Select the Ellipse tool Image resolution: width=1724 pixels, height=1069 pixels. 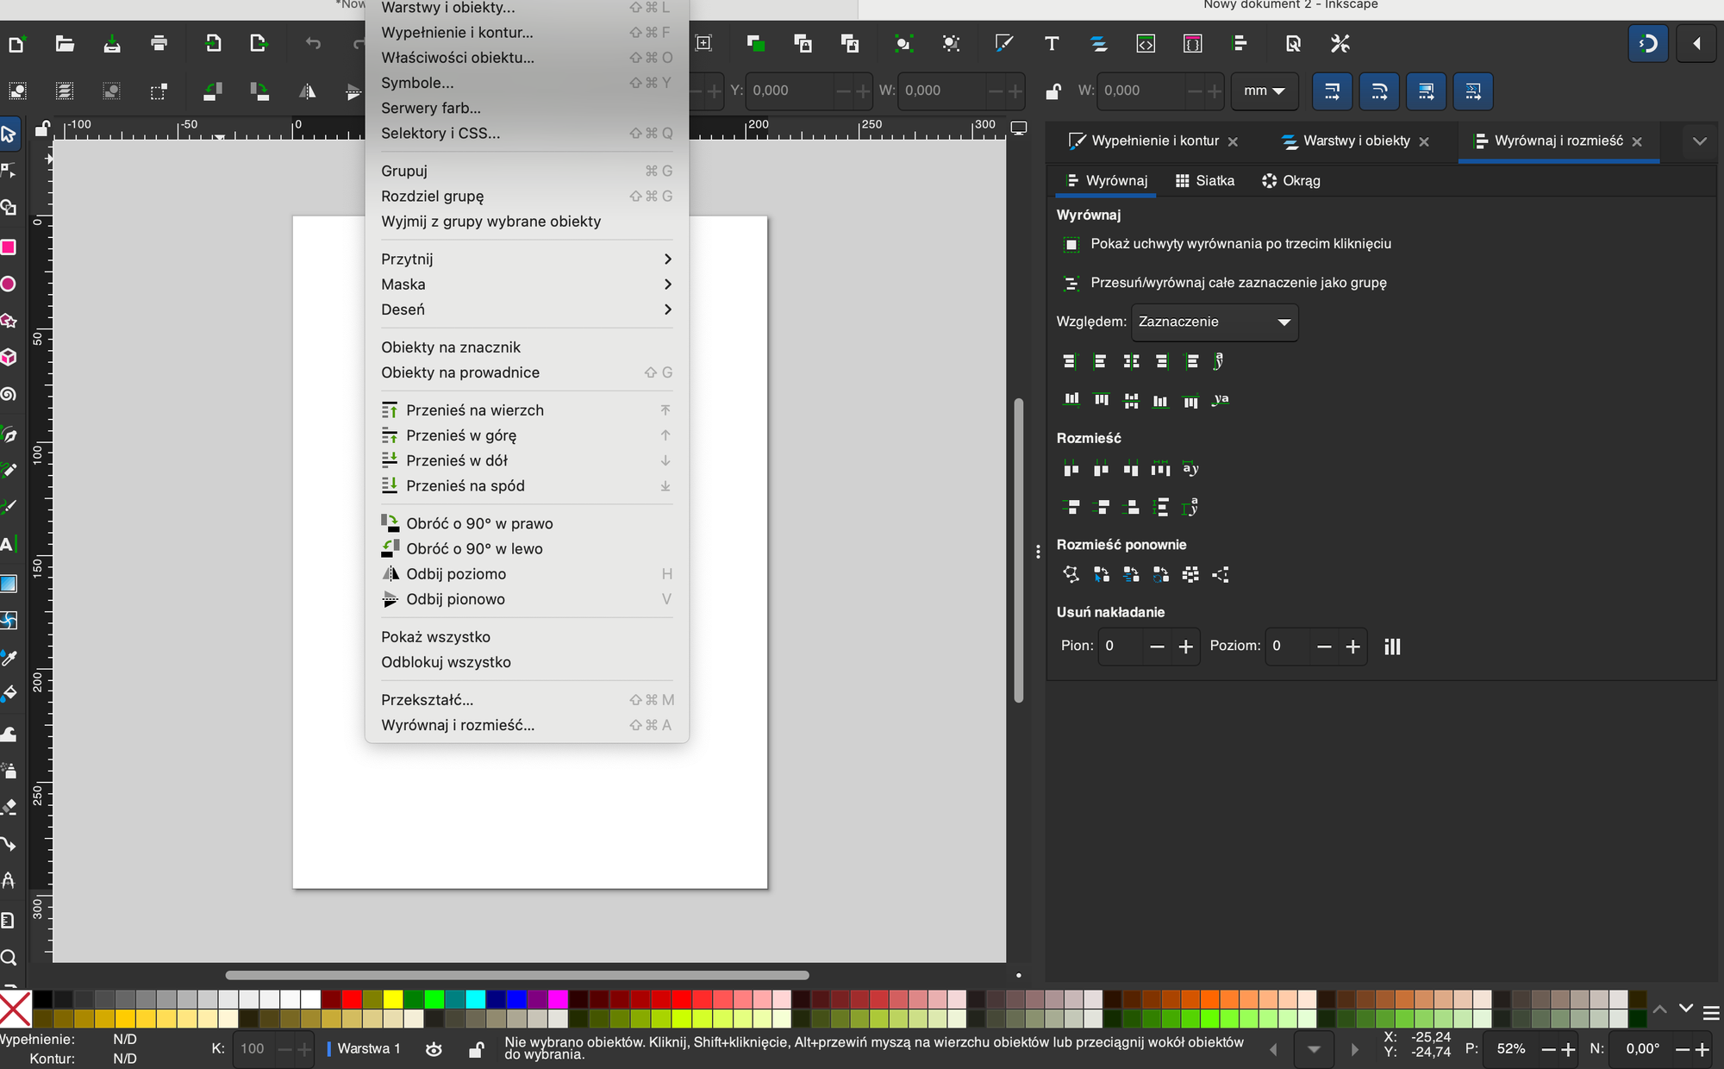point(9,284)
